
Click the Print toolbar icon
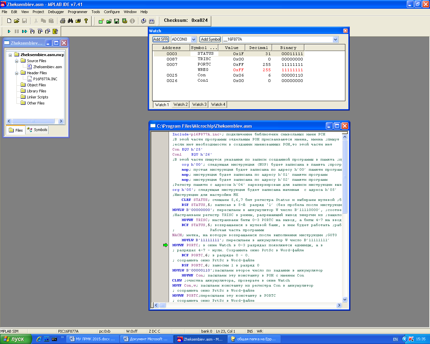(x=62, y=21)
